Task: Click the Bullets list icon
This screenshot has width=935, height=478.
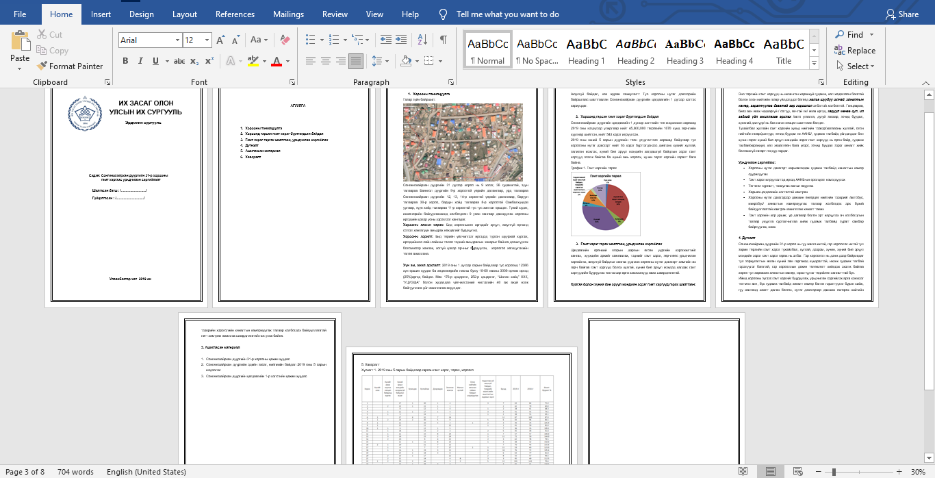Action: [x=310, y=40]
